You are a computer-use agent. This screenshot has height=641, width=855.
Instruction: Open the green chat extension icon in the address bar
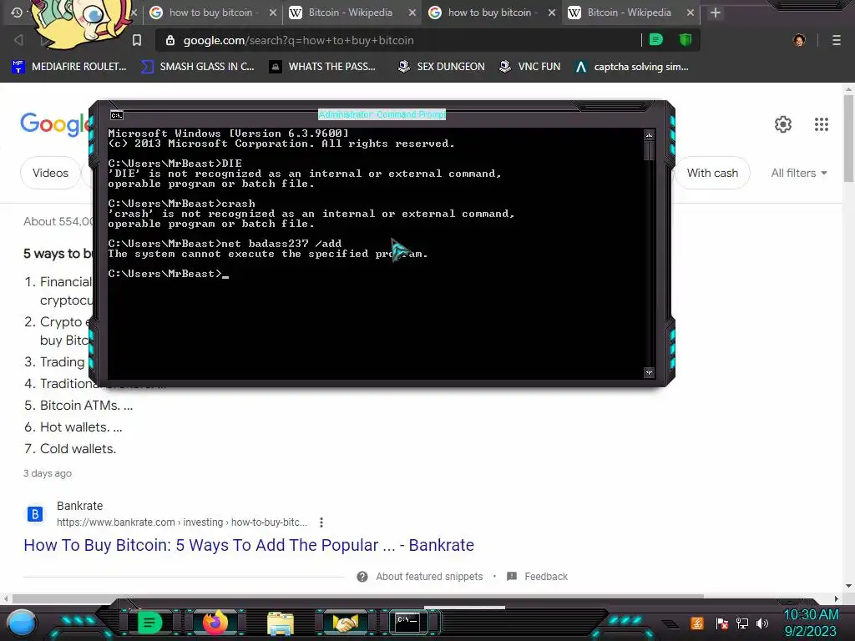click(656, 40)
